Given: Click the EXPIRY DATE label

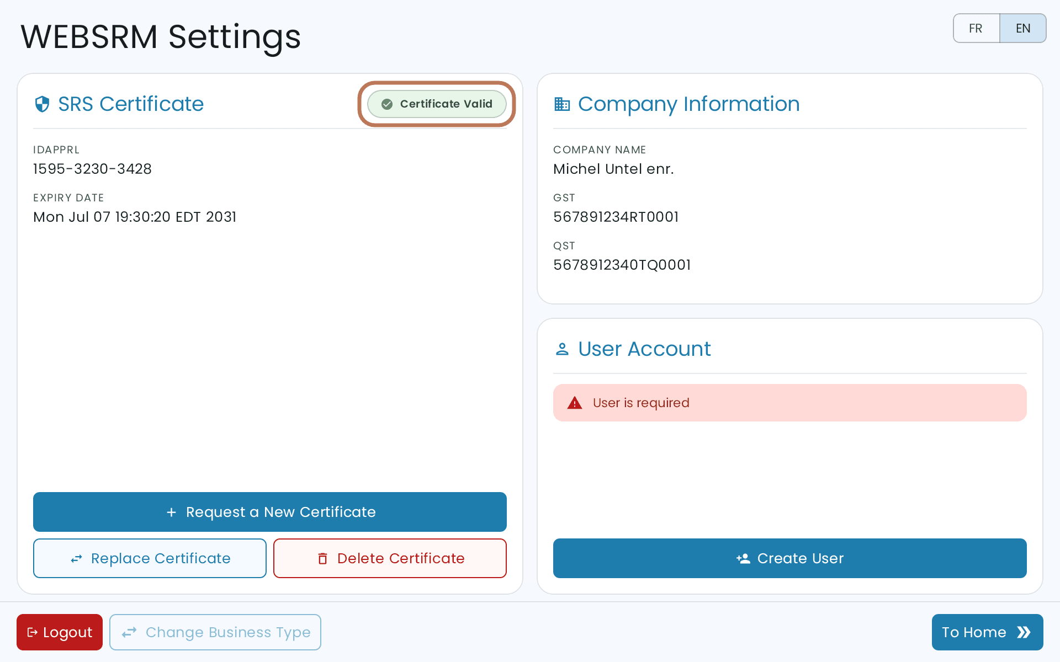Looking at the screenshot, I should click(68, 197).
